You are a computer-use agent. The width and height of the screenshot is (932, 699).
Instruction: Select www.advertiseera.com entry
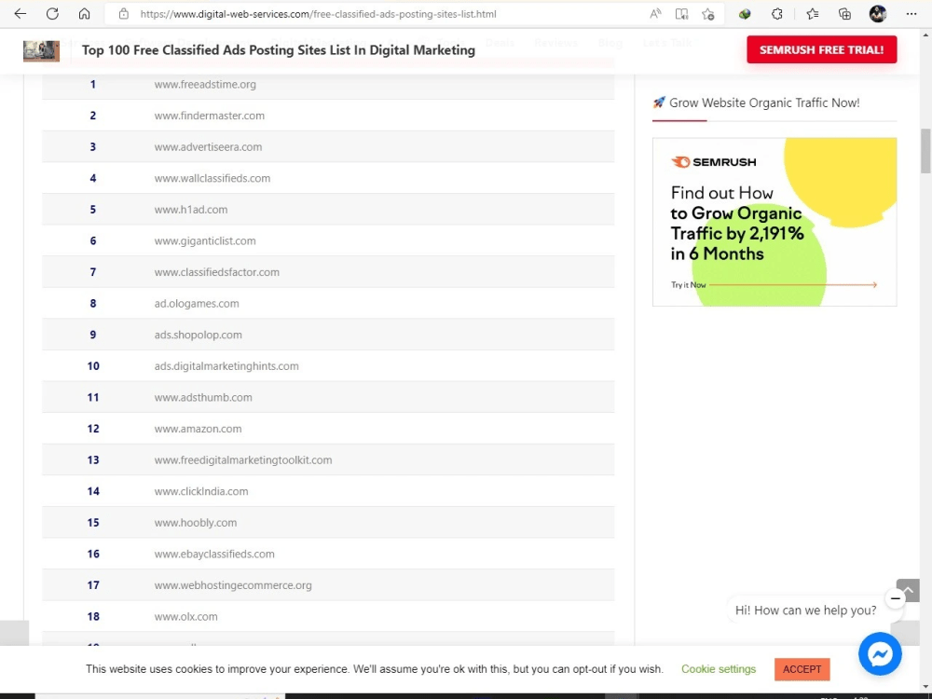coord(208,147)
